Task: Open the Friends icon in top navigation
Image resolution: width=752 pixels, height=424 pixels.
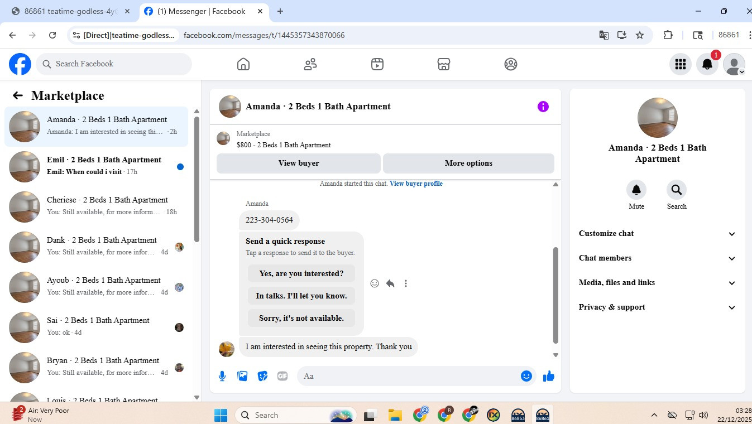Action: coord(310,64)
